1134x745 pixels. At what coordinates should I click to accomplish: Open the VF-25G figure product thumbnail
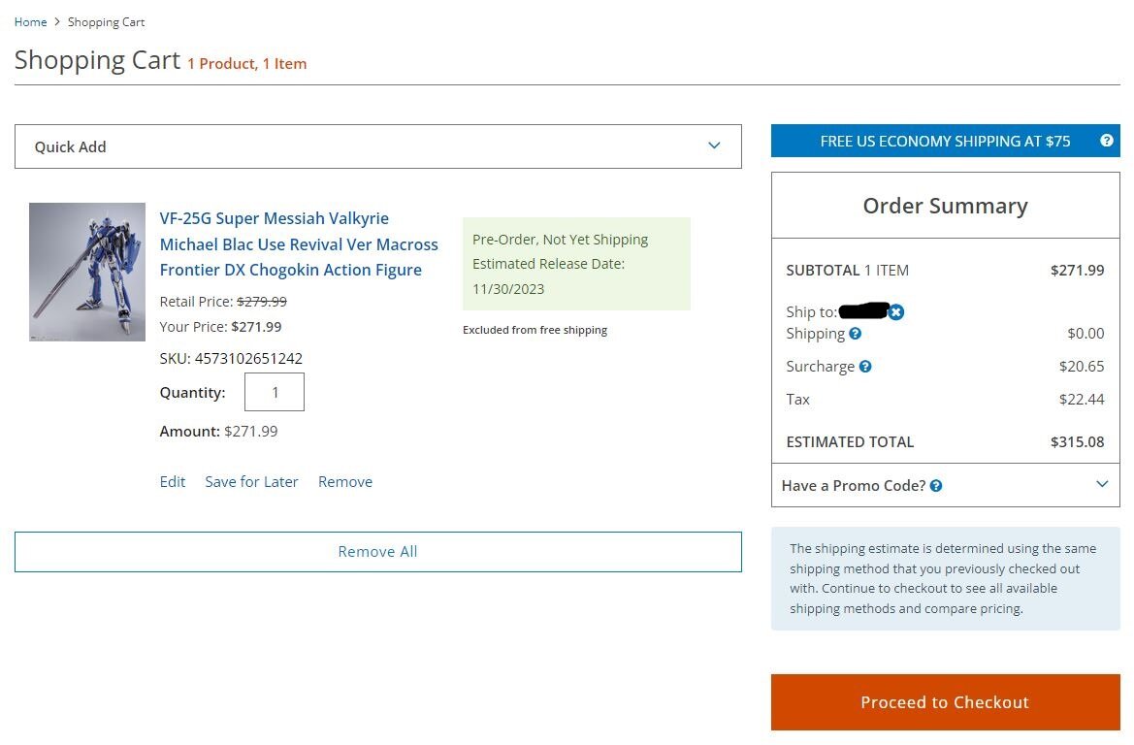click(86, 272)
